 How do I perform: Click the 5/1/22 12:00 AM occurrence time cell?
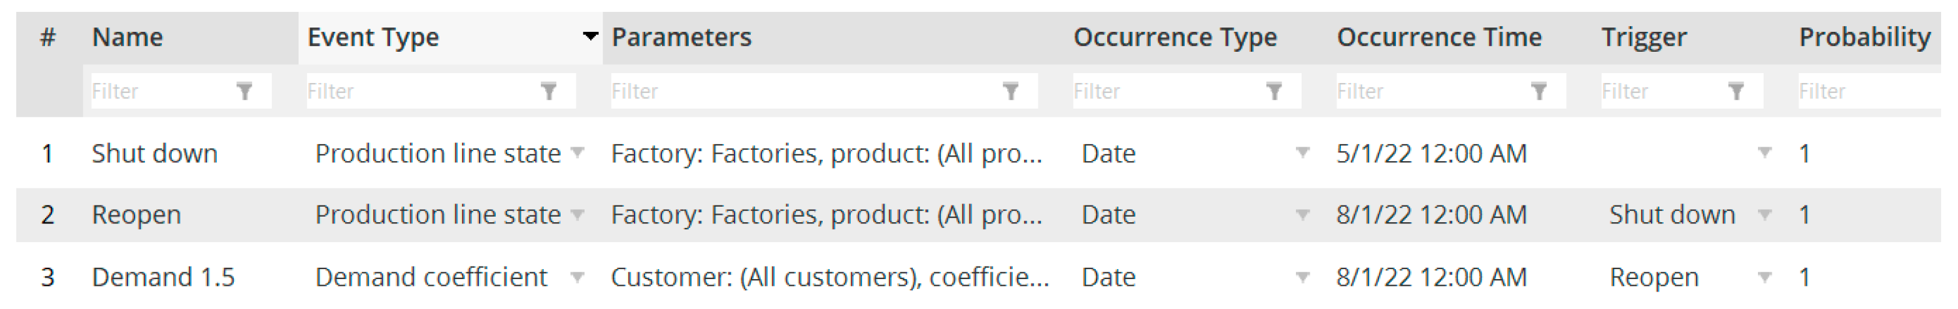point(1431,154)
